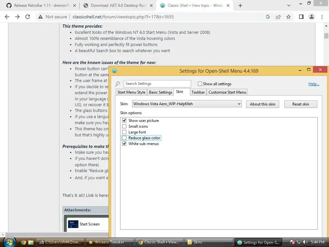
Task: Click the browser forward arrow
Action: pos(17,17)
